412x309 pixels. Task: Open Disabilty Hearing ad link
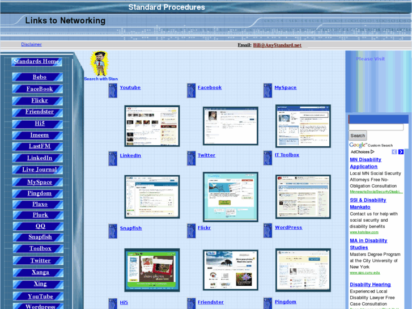tap(370, 285)
